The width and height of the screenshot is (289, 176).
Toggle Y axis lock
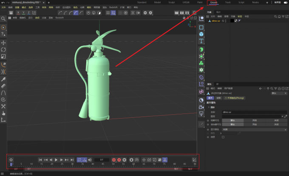coord(23,13)
